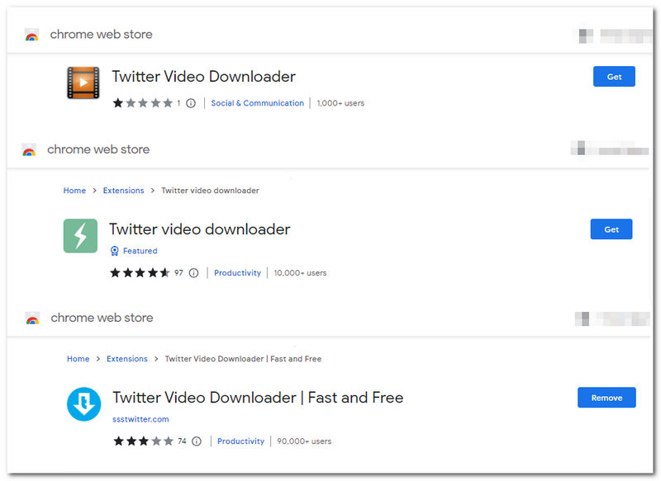Click the Chrome Web Store logo in the middle header
Viewport: 661px width, 481px height.
29,150
